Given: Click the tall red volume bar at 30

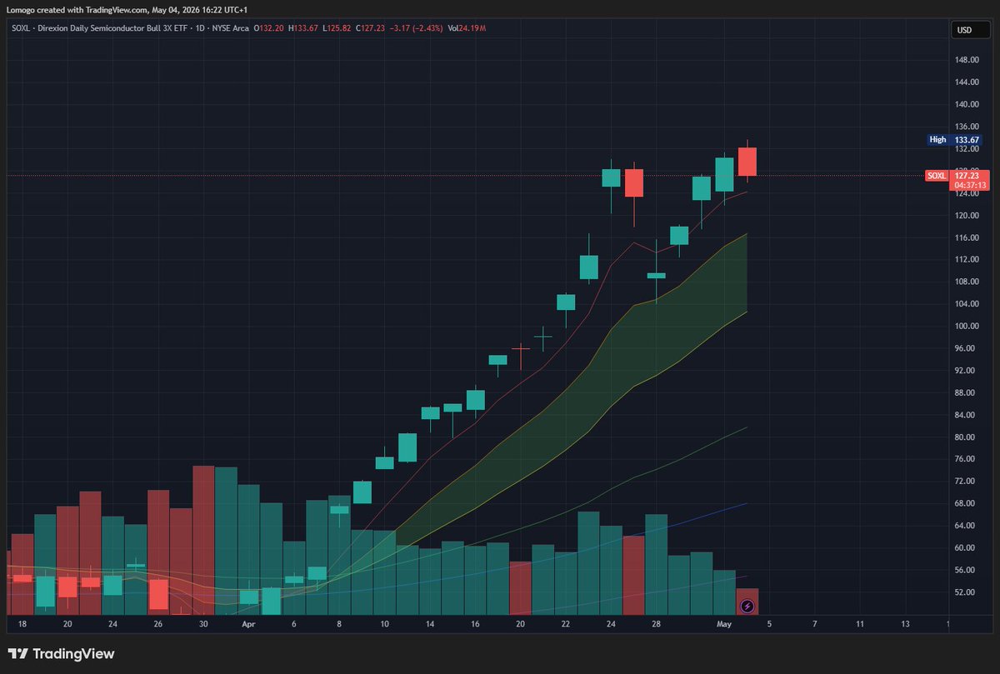Looking at the screenshot, I should (204, 540).
